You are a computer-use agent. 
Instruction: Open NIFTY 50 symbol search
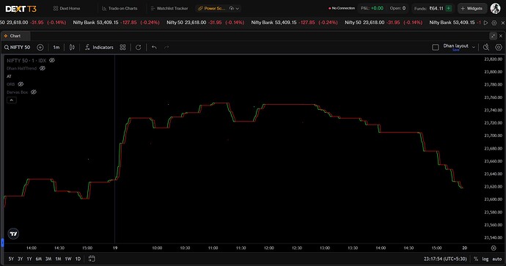pyautogui.click(x=17, y=48)
